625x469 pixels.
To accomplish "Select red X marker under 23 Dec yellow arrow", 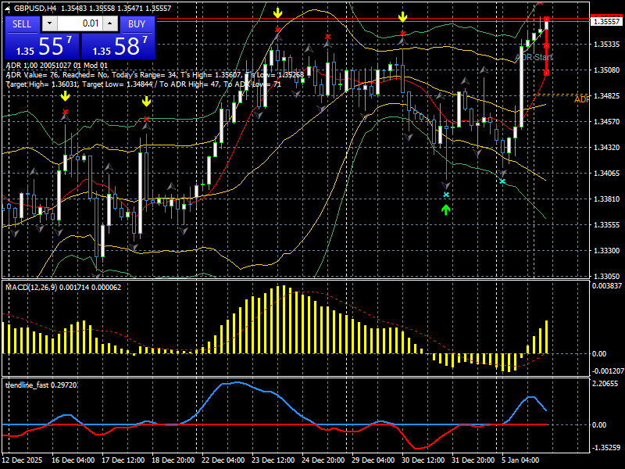I will (x=278, y=30).
